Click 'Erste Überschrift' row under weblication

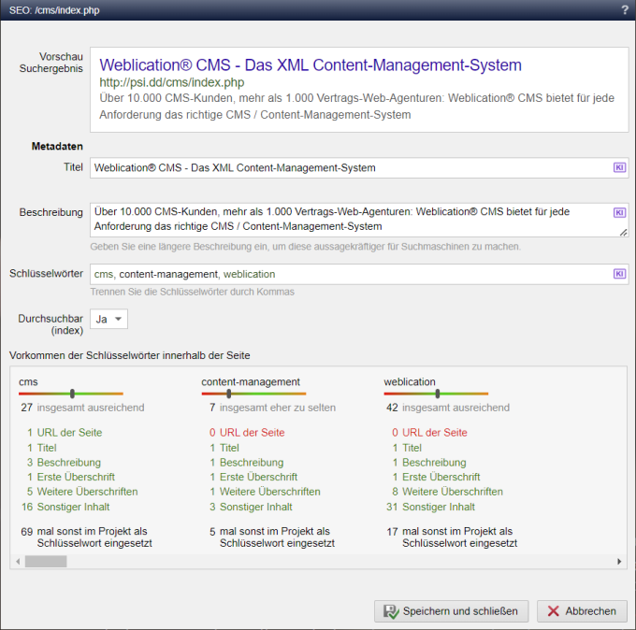coord(436,477)
